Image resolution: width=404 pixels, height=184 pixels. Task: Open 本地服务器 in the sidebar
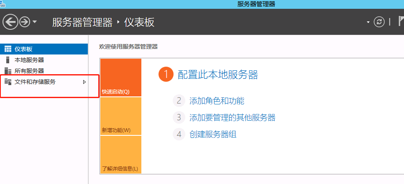(44, 60)
